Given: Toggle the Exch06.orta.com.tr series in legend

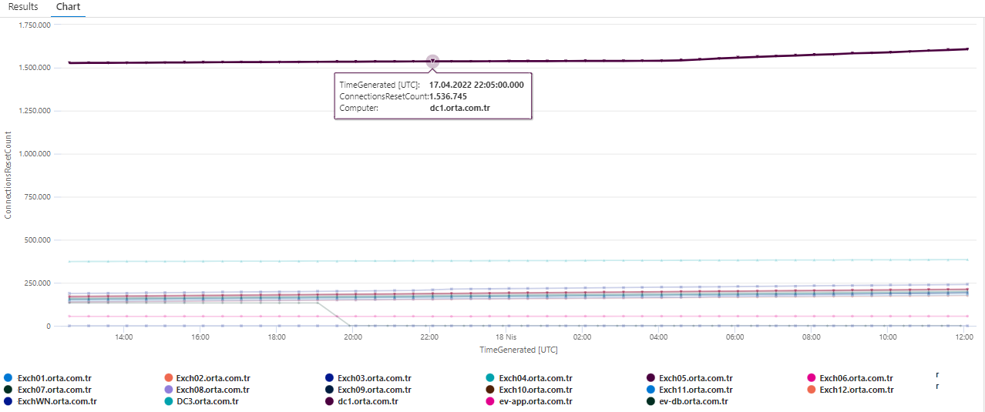Looking at the screenshot, I should coord(849,378).
